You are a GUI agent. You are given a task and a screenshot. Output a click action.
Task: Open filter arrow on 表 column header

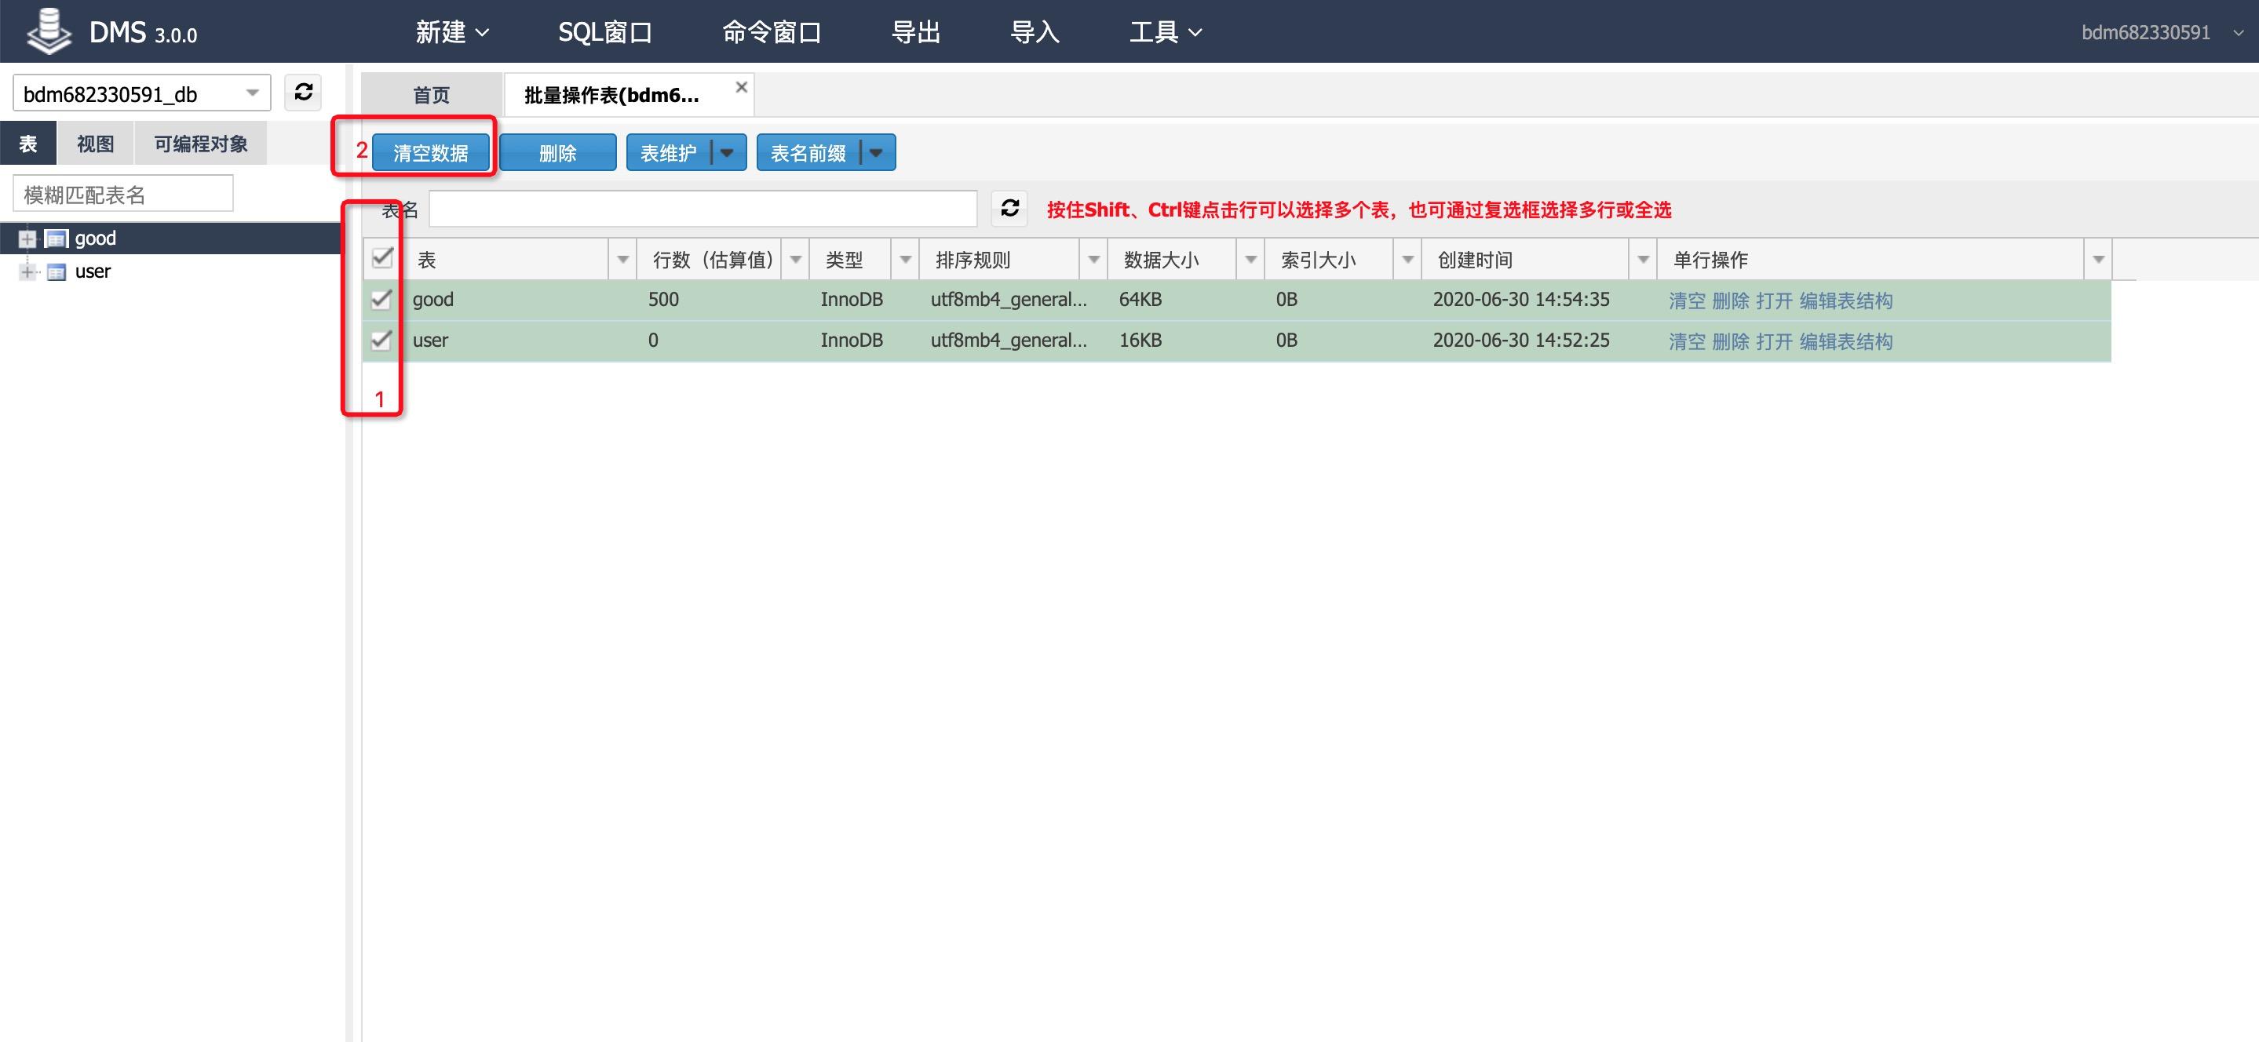pos(622,260)
